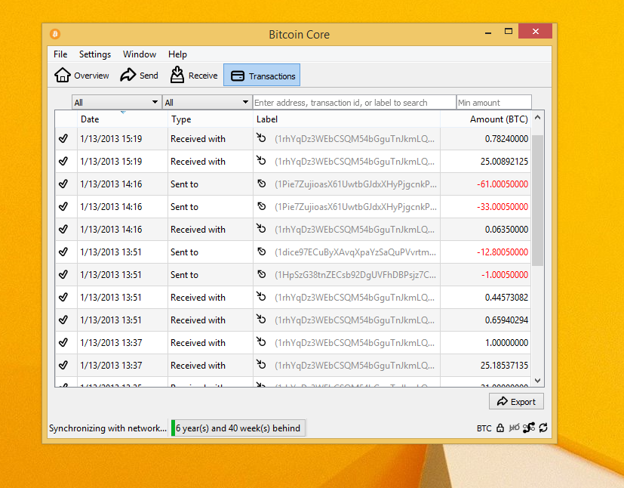Click the BTC unit selector in status bar

pos(484,428)
